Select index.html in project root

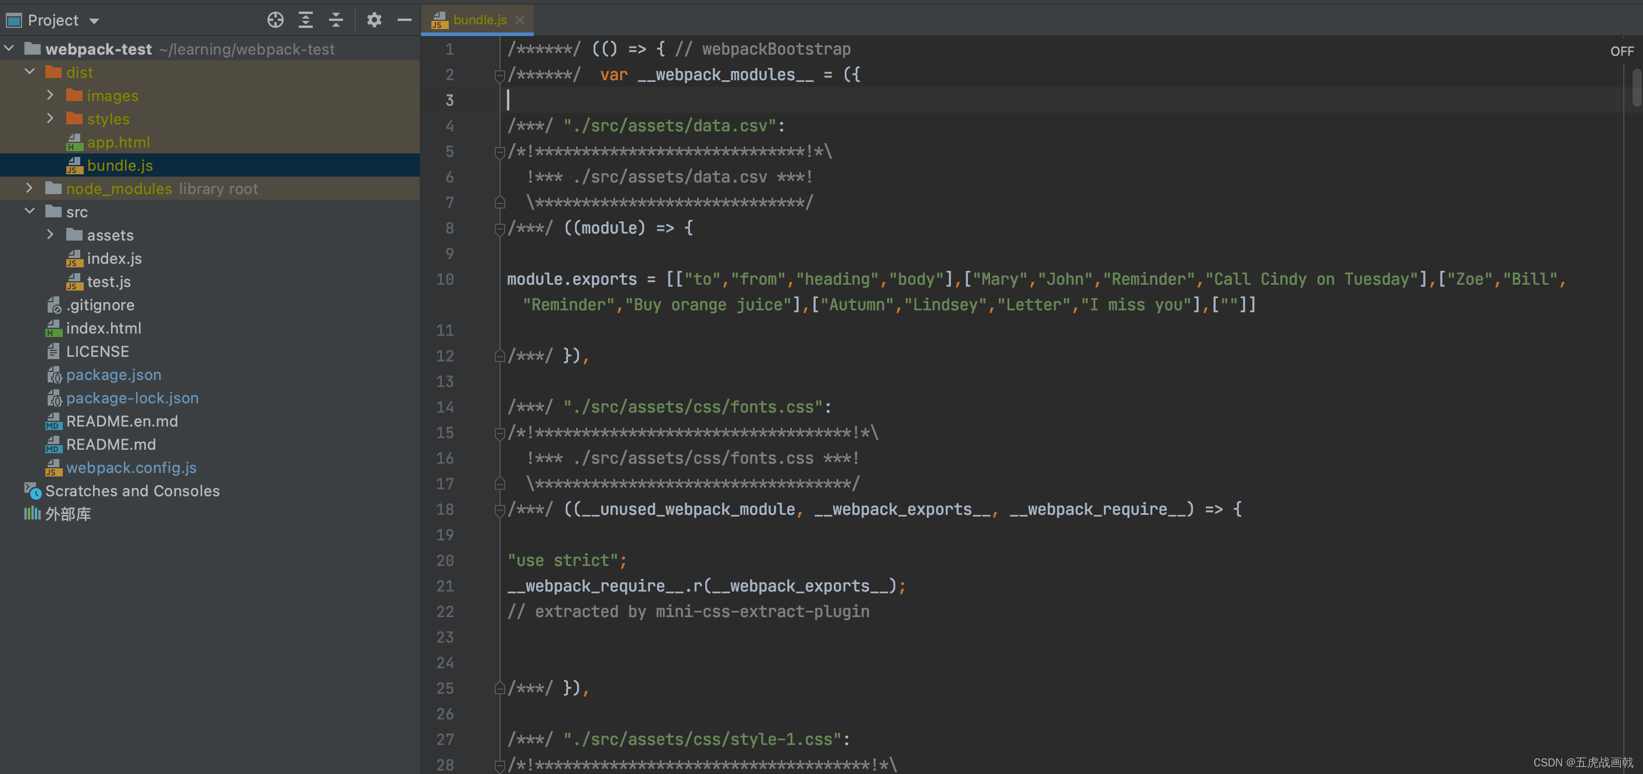click(104, 328)
